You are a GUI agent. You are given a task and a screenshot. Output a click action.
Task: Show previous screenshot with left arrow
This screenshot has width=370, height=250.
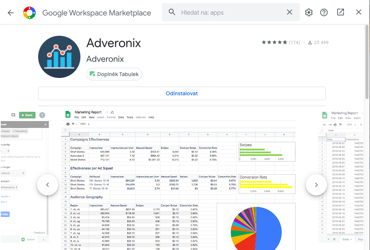tap(48, 185)
